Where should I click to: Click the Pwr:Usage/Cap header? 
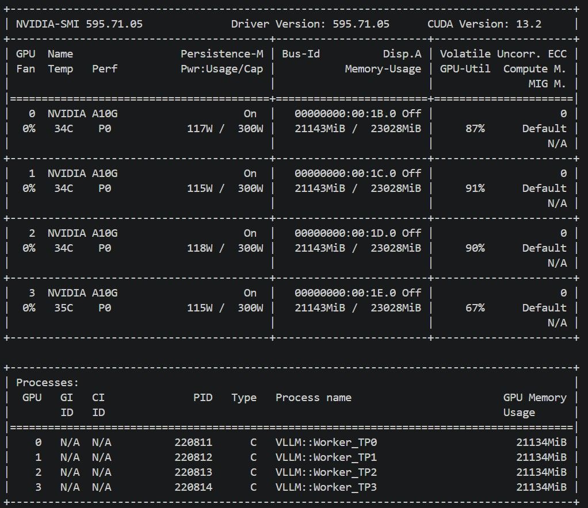click(222, 69)
